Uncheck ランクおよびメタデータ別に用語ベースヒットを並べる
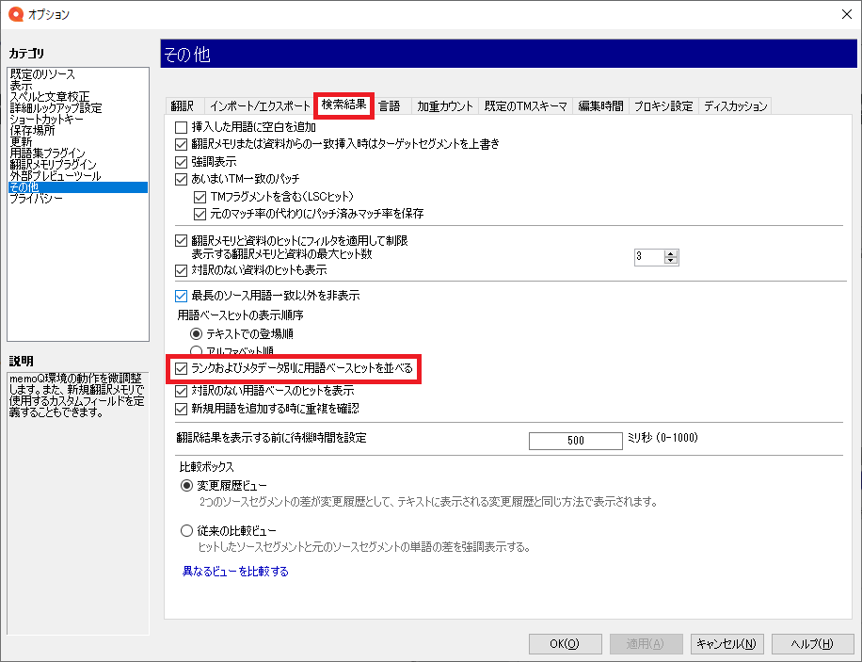 (182, 369)
